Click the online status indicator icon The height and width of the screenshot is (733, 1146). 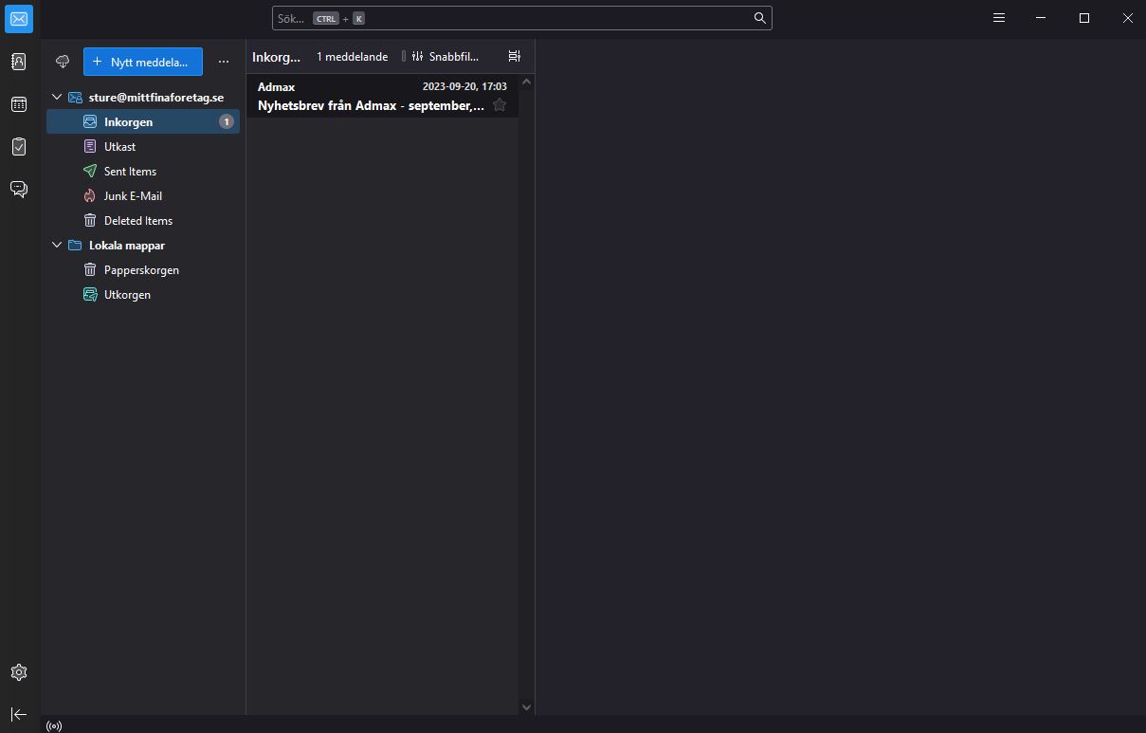point(54,726)
